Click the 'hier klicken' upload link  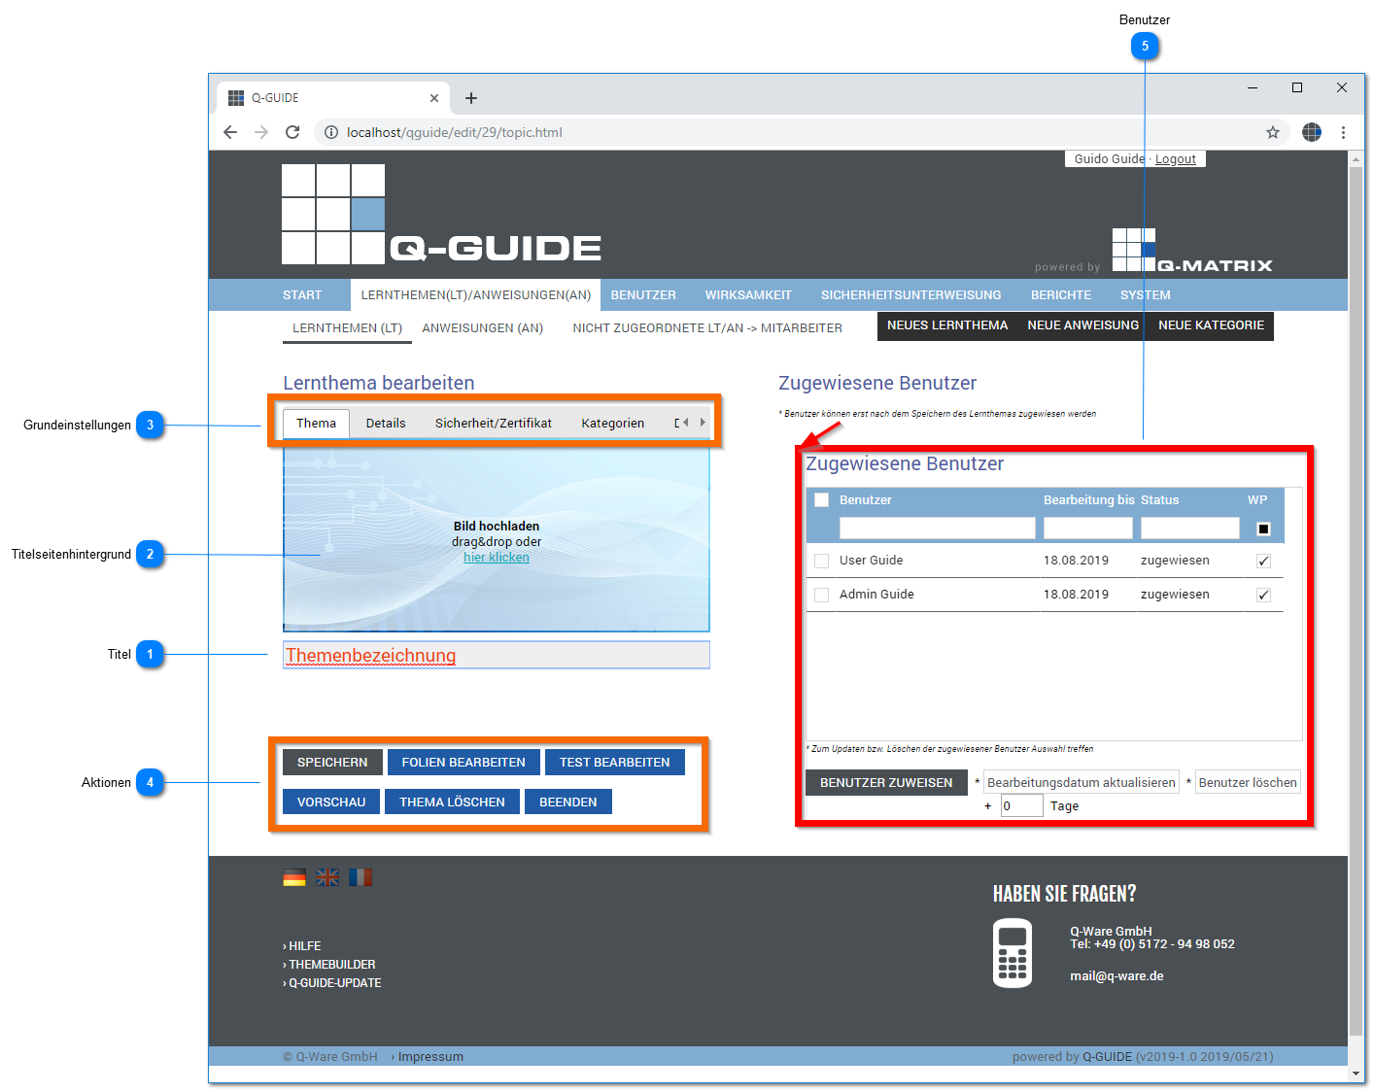(497, 558)
